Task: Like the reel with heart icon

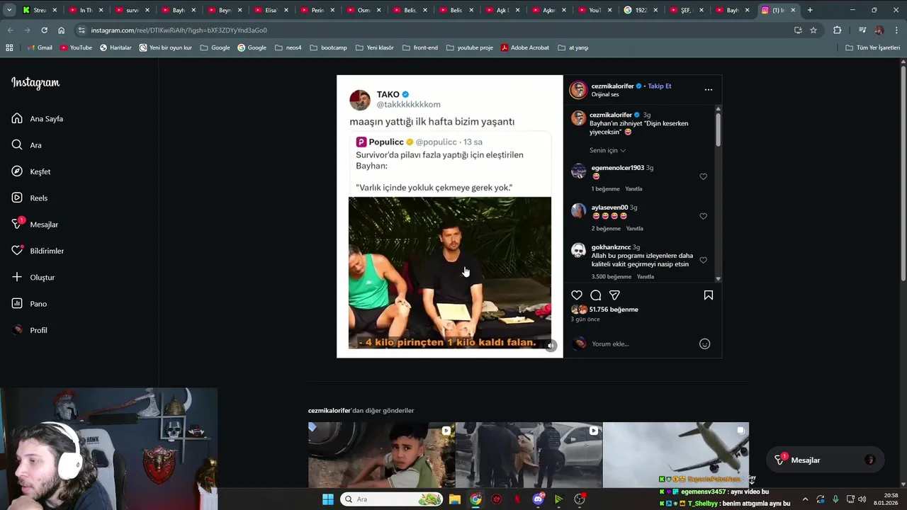Action: [x=577, y=295]
